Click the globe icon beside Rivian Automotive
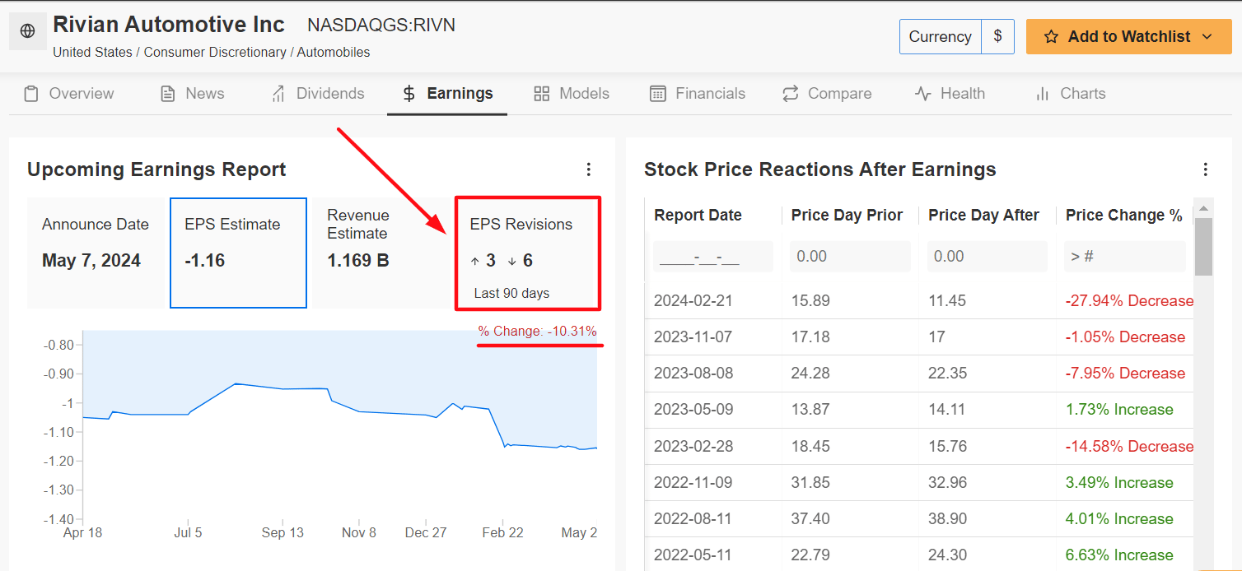Viewport: 1242px width, 571px height. (27, 31)
